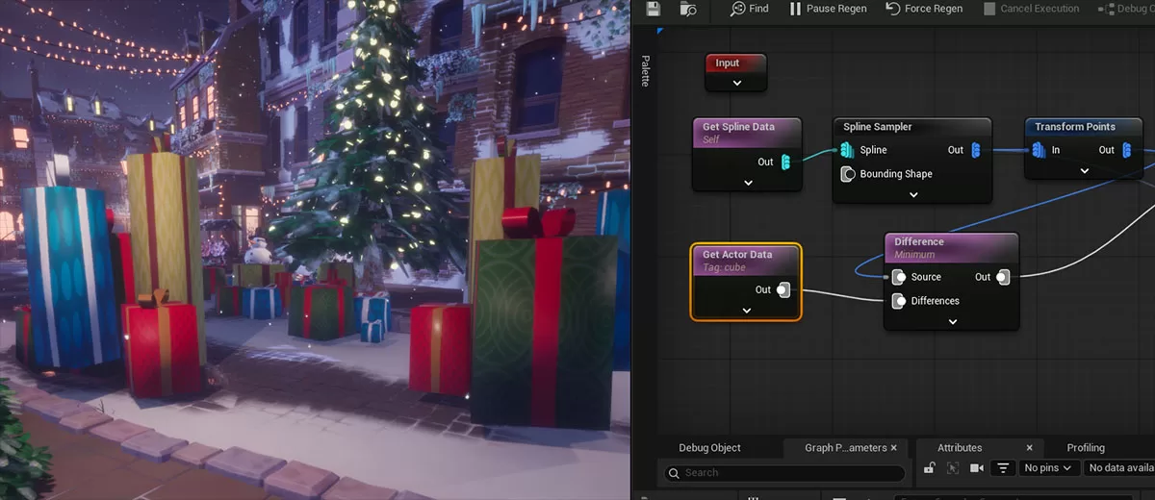1155x500 pixels.
Task: Expand the Input node chevron
Action: pyautogui.click(x=736, y=84)
